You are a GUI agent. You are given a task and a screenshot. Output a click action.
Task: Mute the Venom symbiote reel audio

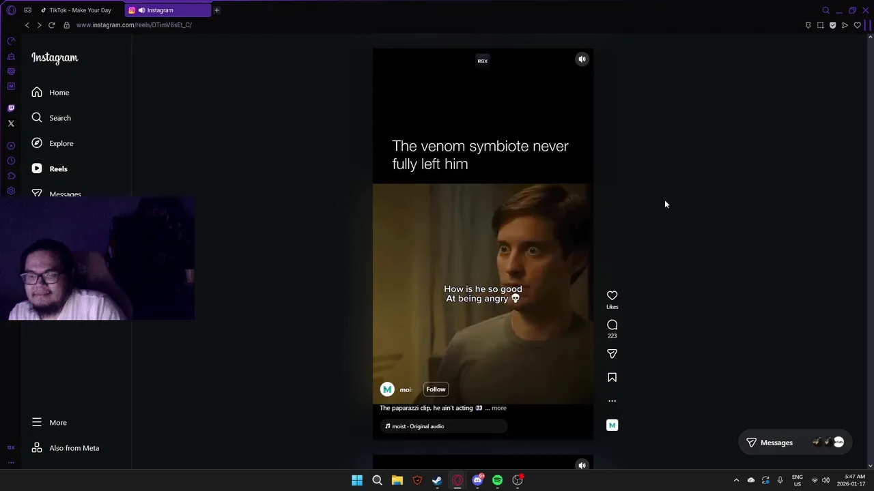tap(582, 59)
